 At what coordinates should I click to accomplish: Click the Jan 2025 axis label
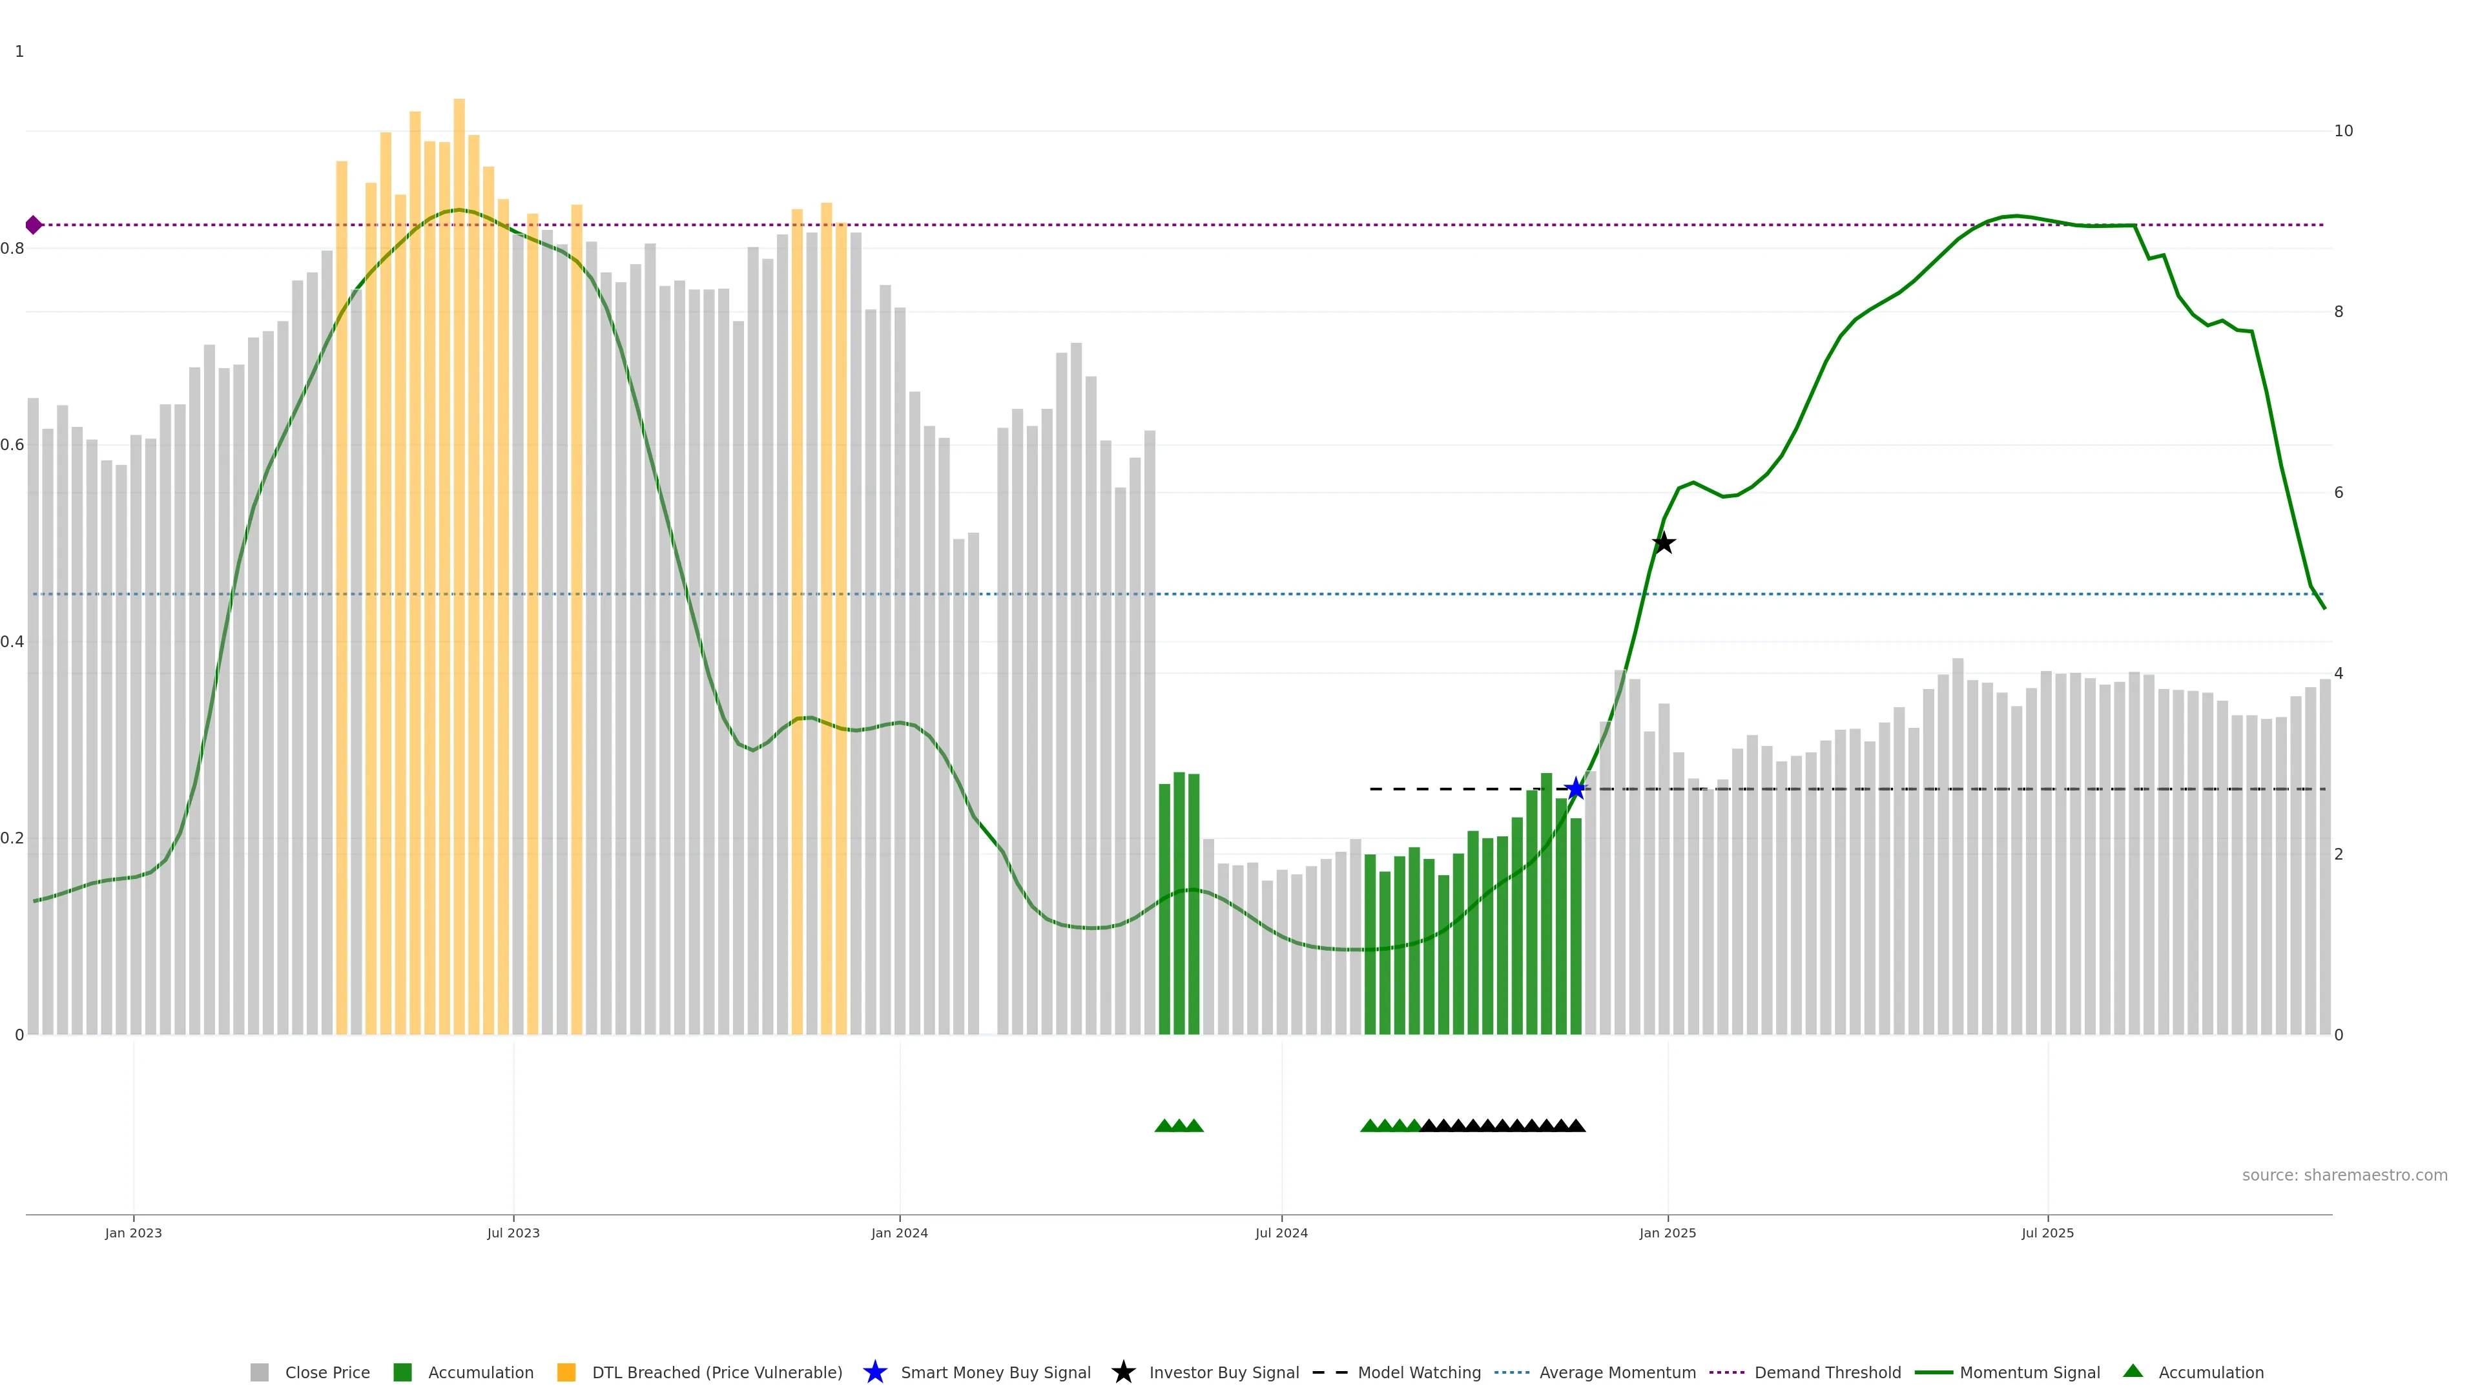click(x=1668, y=1234)
